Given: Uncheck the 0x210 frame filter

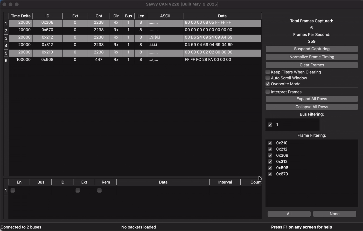Looking at the screenshot, I should pos(270,143).
